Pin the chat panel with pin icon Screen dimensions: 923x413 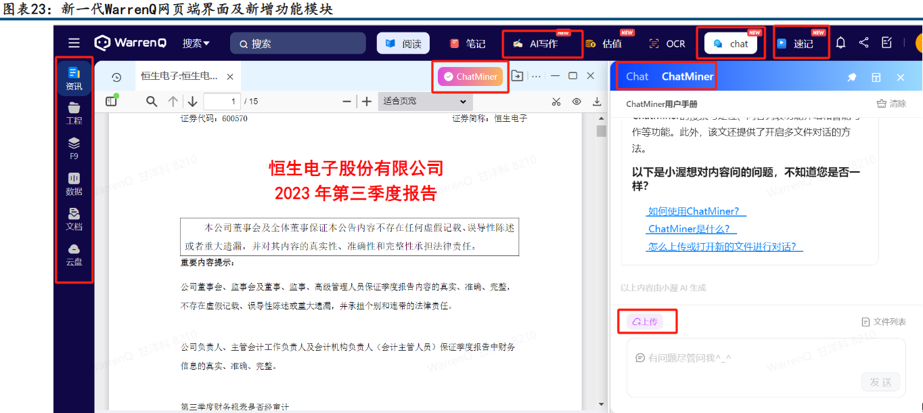click(852, 77)
